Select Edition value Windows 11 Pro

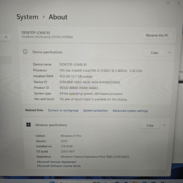point(71,136)
